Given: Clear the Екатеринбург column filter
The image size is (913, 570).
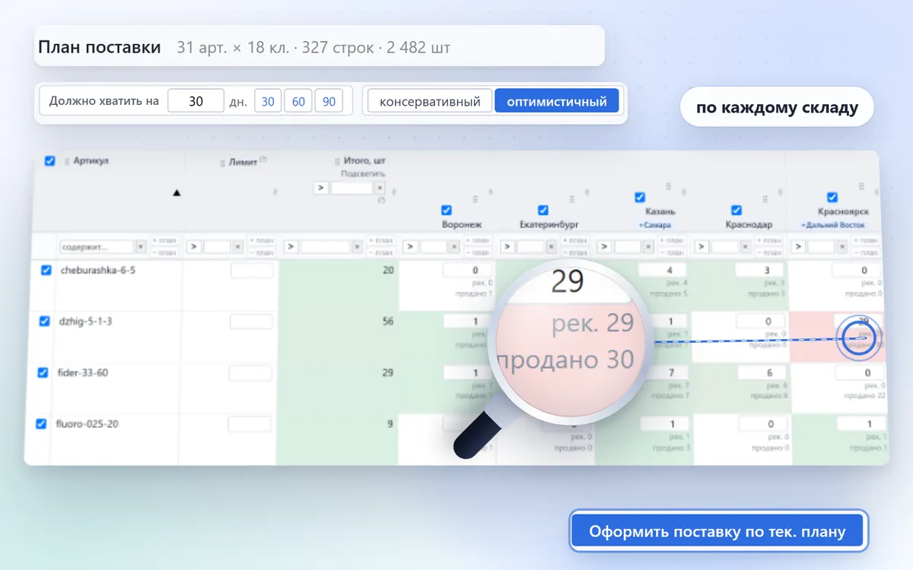Looking at the screenshot, I should pos(551,247).
